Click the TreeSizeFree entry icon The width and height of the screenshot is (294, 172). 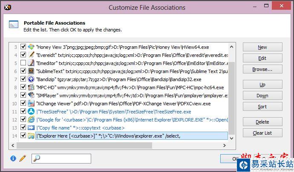coord(32,111)
